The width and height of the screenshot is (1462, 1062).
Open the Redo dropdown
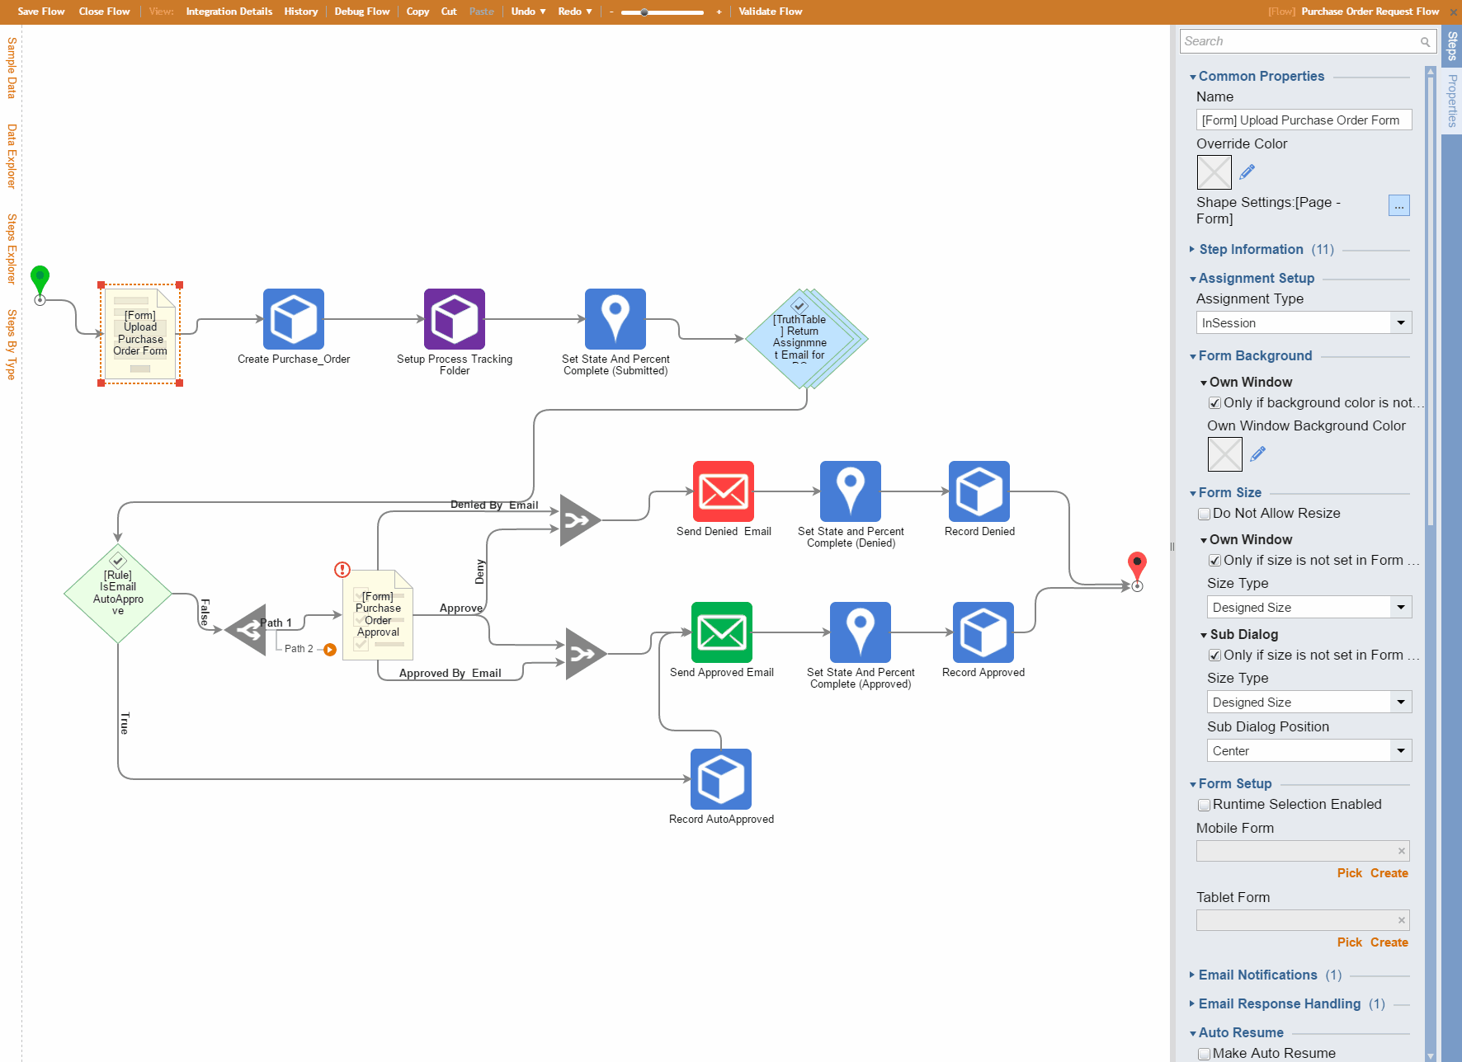click(x=575, y=12)
